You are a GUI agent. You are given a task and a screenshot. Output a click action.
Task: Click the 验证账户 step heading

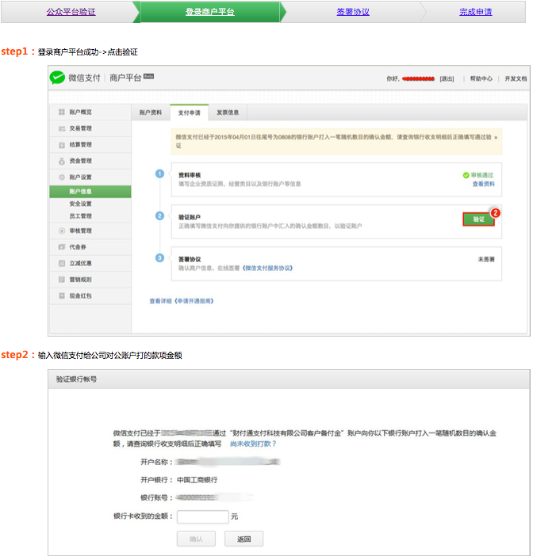190,217
